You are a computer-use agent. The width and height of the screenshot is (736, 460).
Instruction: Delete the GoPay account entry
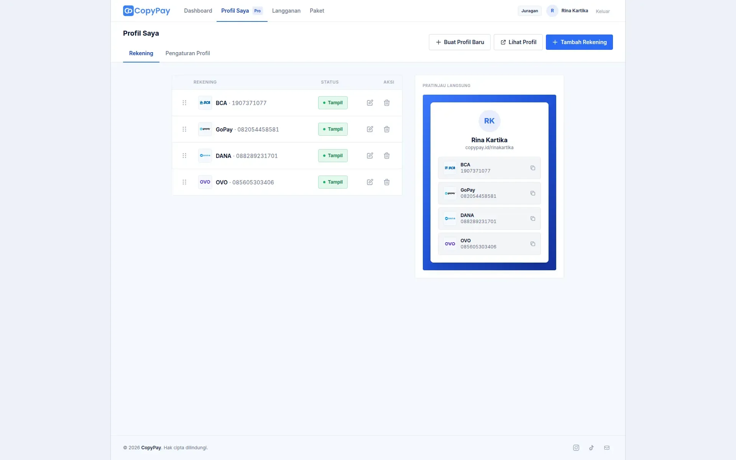[387, 129]
